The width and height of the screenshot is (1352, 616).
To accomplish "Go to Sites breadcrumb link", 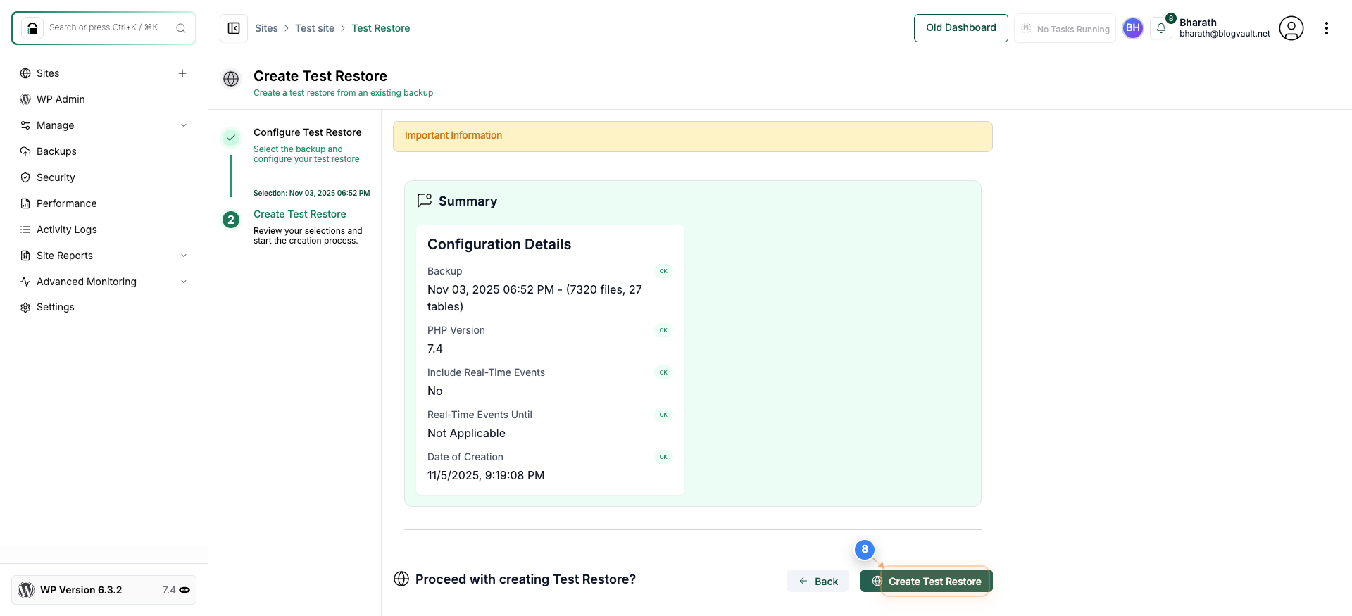I will click(266, 28).
